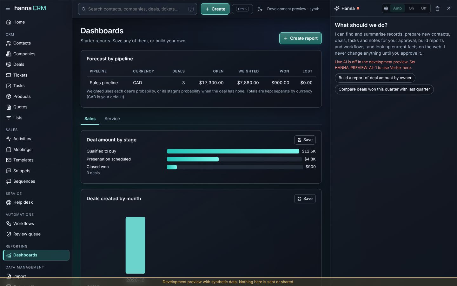Open Snippets page
Image resolution: width=457 pixels, height=286 pixels.
pos(36,171)
